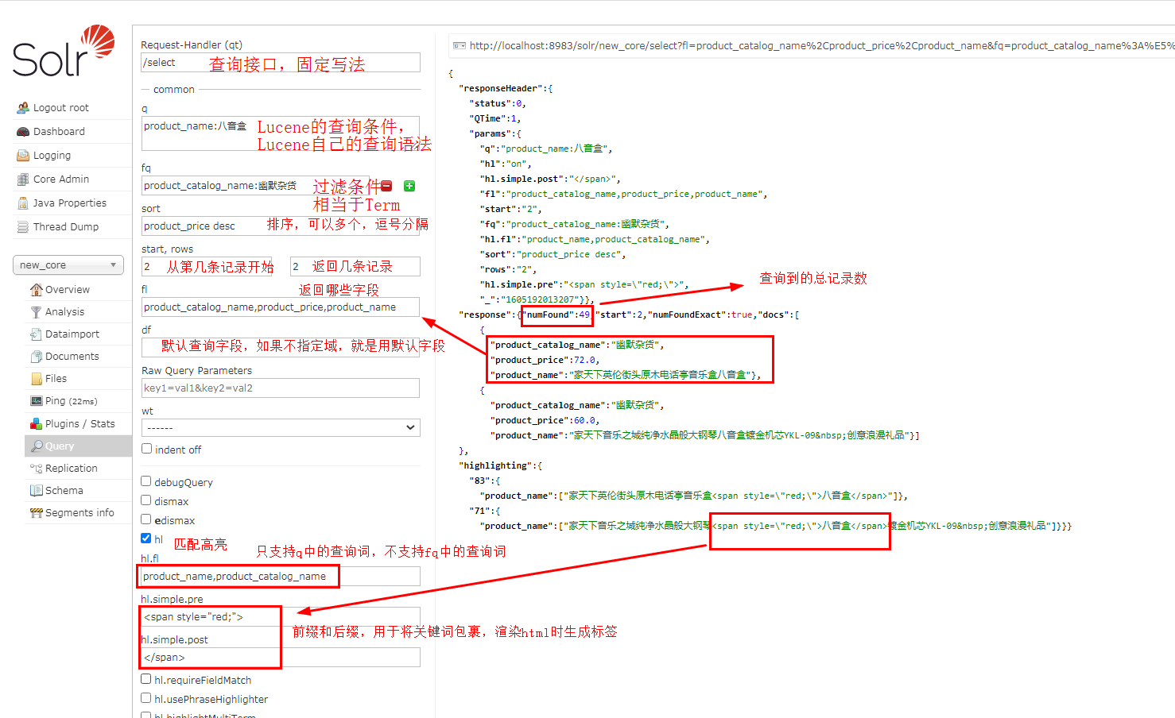Enable the edismax checkbox

(x=146, y=519)
